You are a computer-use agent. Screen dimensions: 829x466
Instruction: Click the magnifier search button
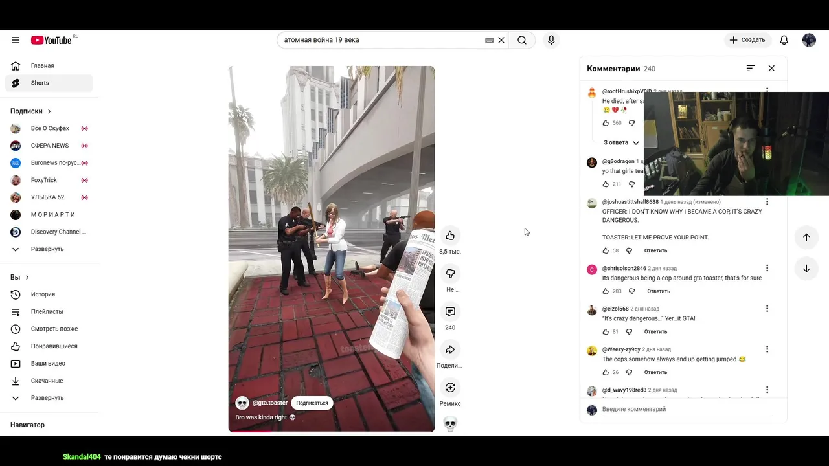tap(522, 40)
